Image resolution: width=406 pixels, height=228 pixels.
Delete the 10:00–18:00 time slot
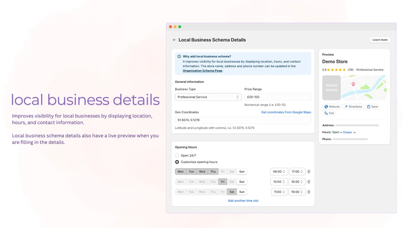click(309, 182)
